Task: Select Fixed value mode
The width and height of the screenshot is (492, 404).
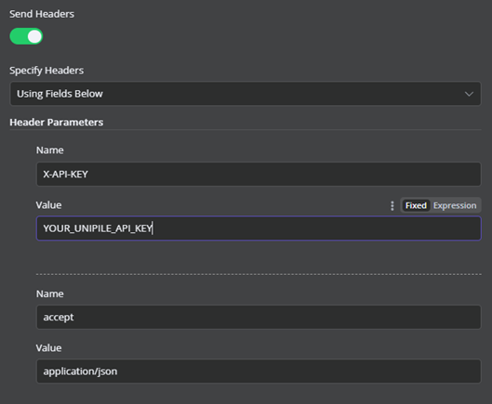Action: click(416, 205)
